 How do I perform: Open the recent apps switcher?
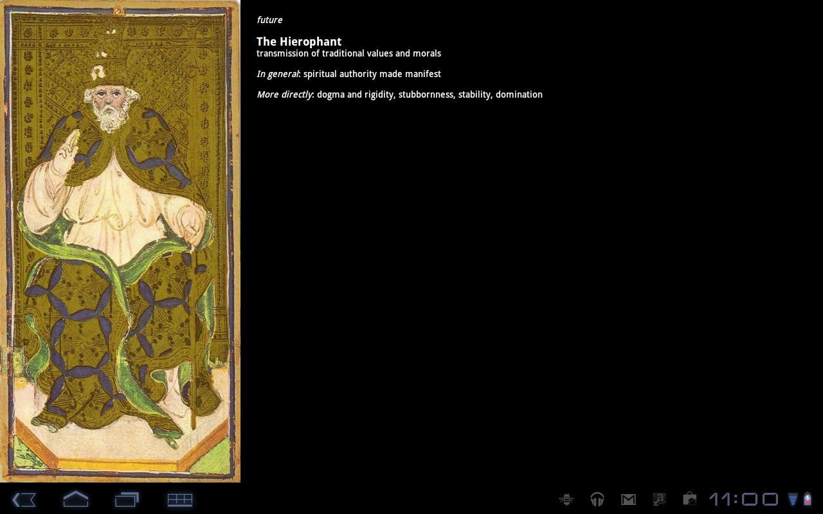(x=127, y=499)
